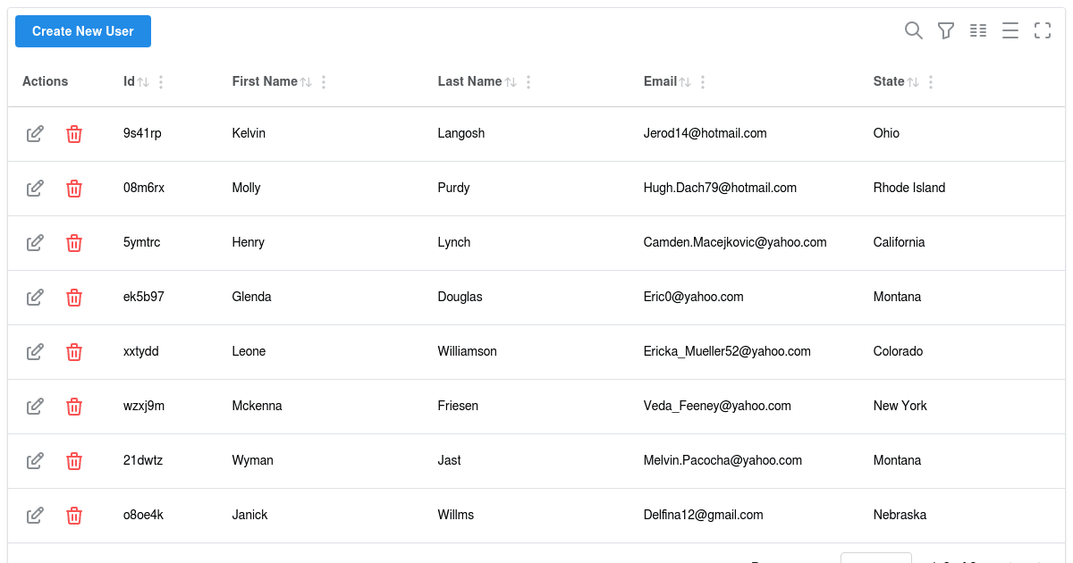Delete the row for Molly Purdy

pyautogui.click(x=74, y=189)
